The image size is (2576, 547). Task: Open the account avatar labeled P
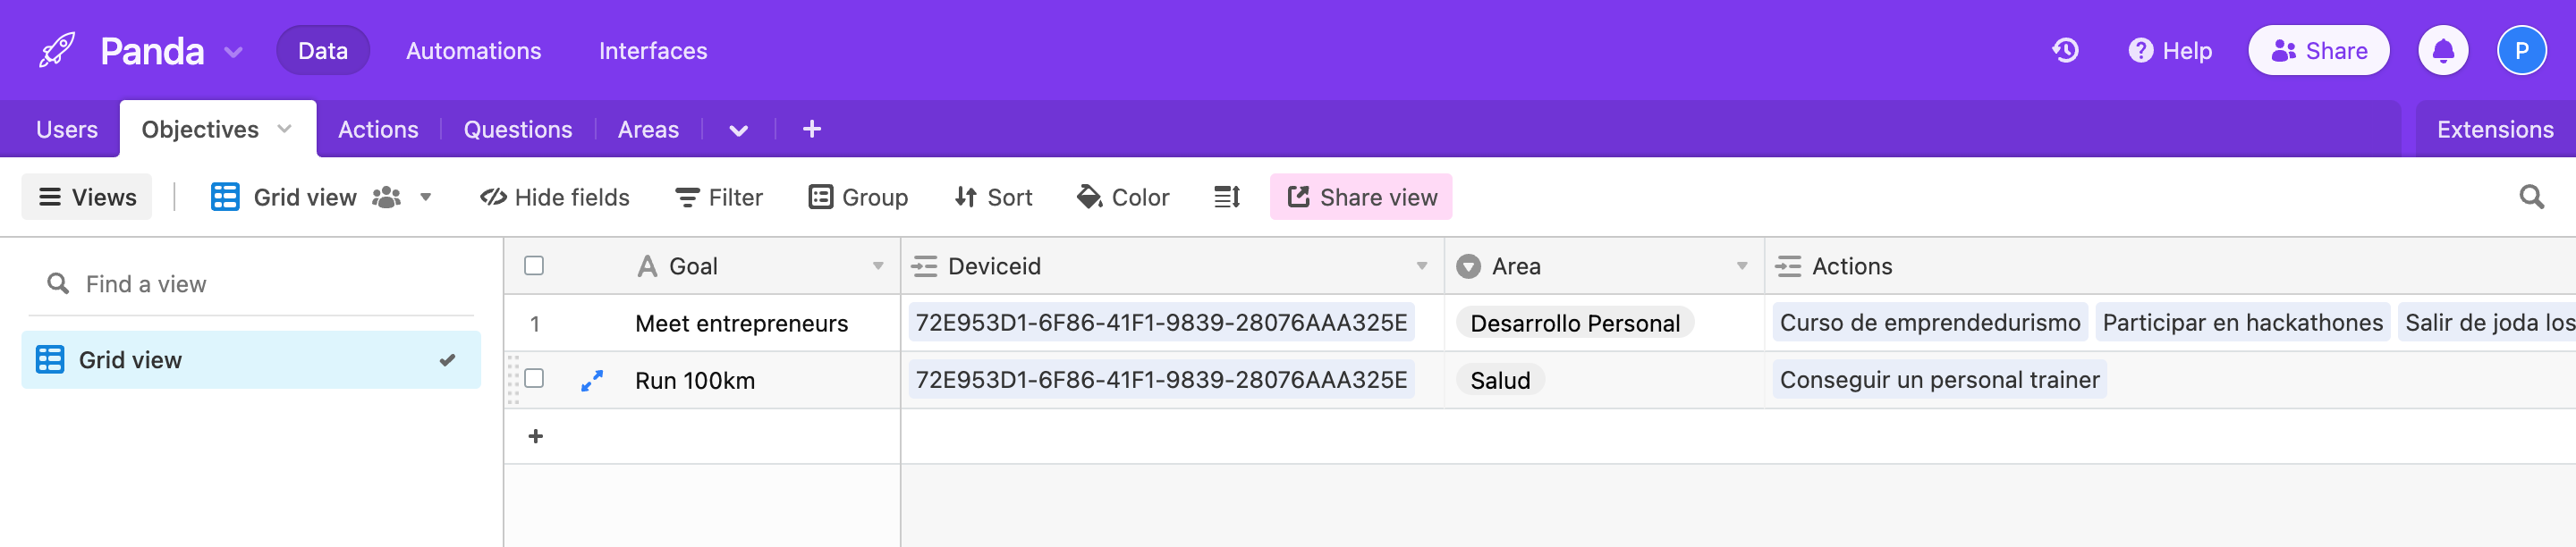[2521, 50]
